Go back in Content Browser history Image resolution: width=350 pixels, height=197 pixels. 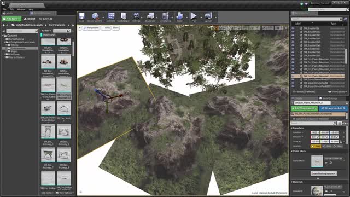4,25
